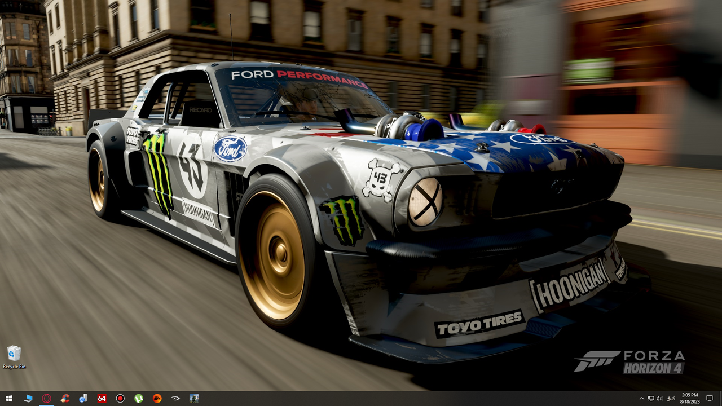
Task: Open network status in the system tray
Action: click(650, 399)
